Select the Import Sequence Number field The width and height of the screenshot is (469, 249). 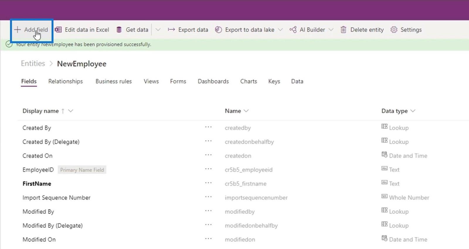click(57, 198)
